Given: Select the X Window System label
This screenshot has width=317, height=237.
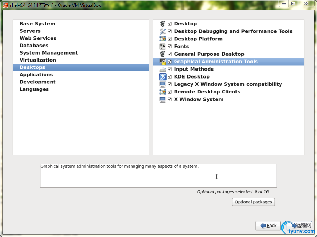Looking at the screenshot, I should [199, 99].
